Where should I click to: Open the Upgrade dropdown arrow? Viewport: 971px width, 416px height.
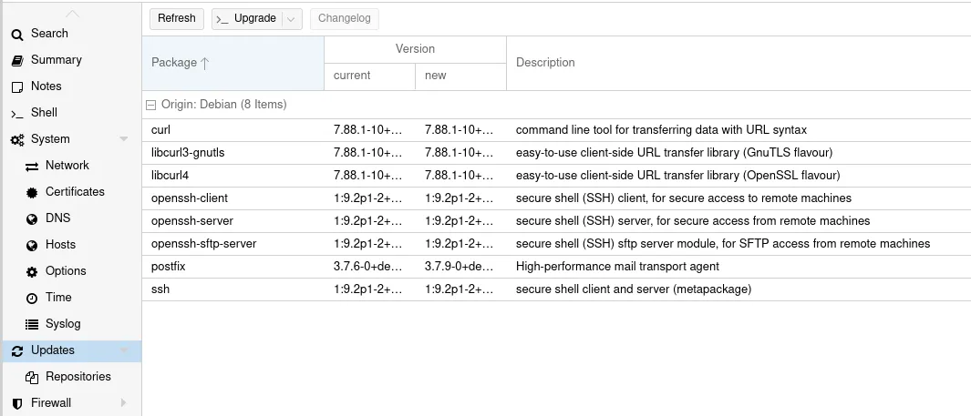(291, 18)
